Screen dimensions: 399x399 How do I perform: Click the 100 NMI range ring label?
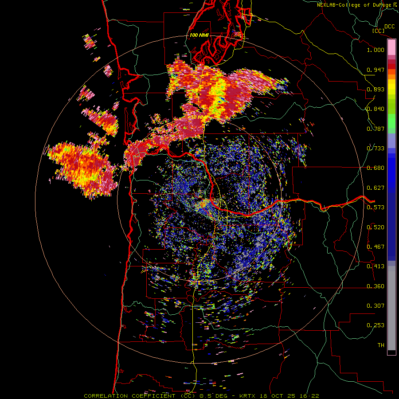199,35
